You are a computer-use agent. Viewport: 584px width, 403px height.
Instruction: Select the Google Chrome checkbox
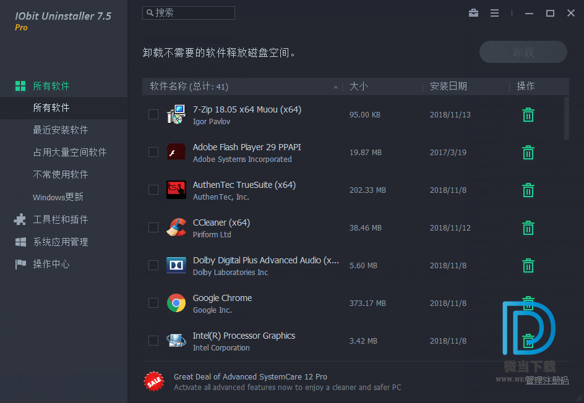153,303
